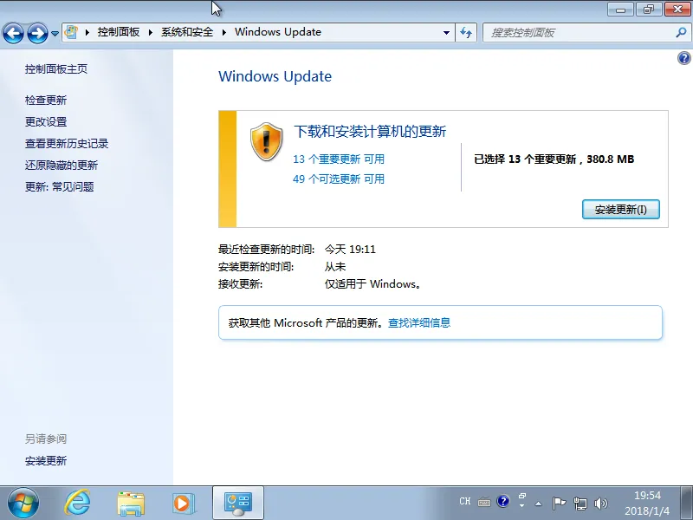The width and height of the screenshot is (693, 520).
Task: Click the blue help icon below the search box
Action: (x=683, y=58)
